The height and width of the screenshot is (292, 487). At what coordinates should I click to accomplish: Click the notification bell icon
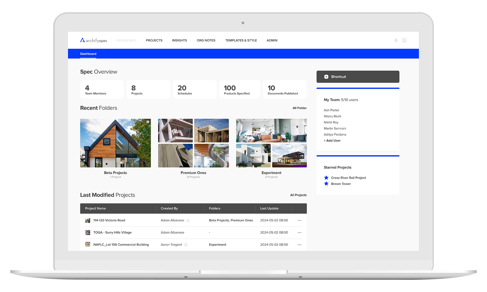396,40
